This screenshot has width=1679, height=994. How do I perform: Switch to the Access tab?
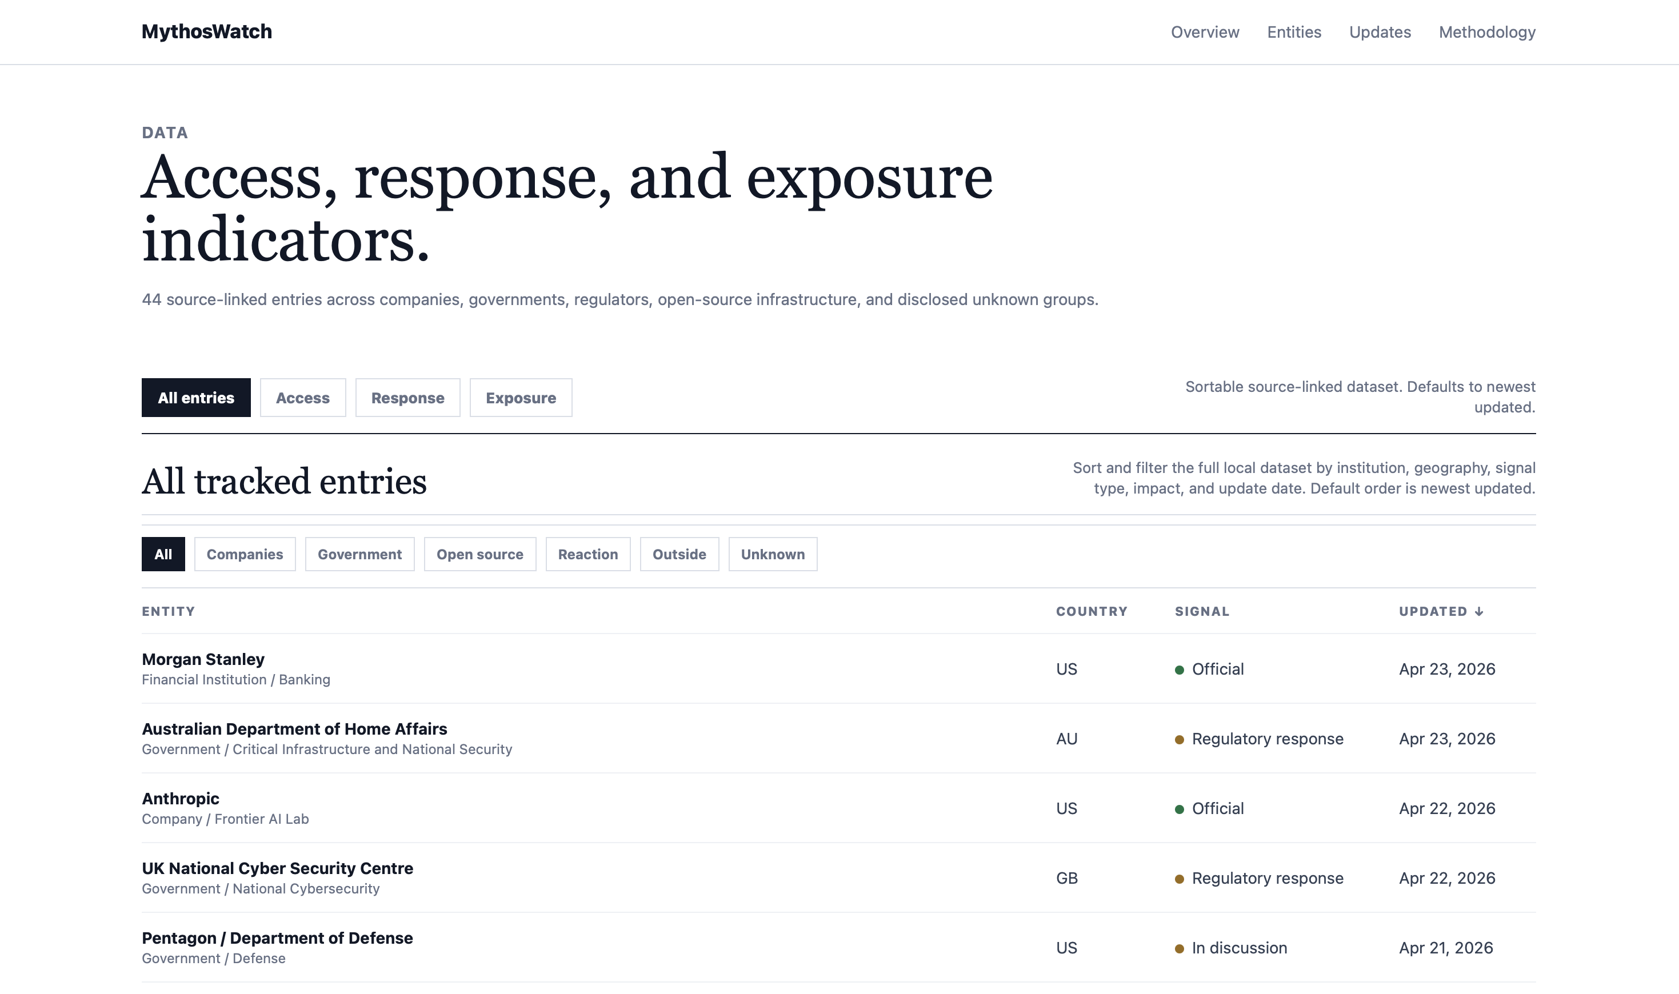(302, 398)
